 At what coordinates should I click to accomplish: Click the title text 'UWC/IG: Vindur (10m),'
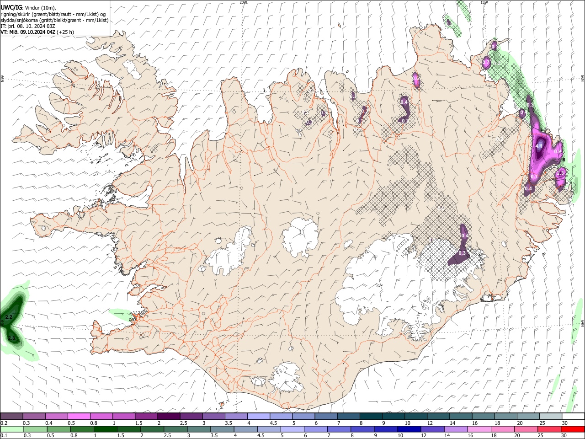coord(28,8)
